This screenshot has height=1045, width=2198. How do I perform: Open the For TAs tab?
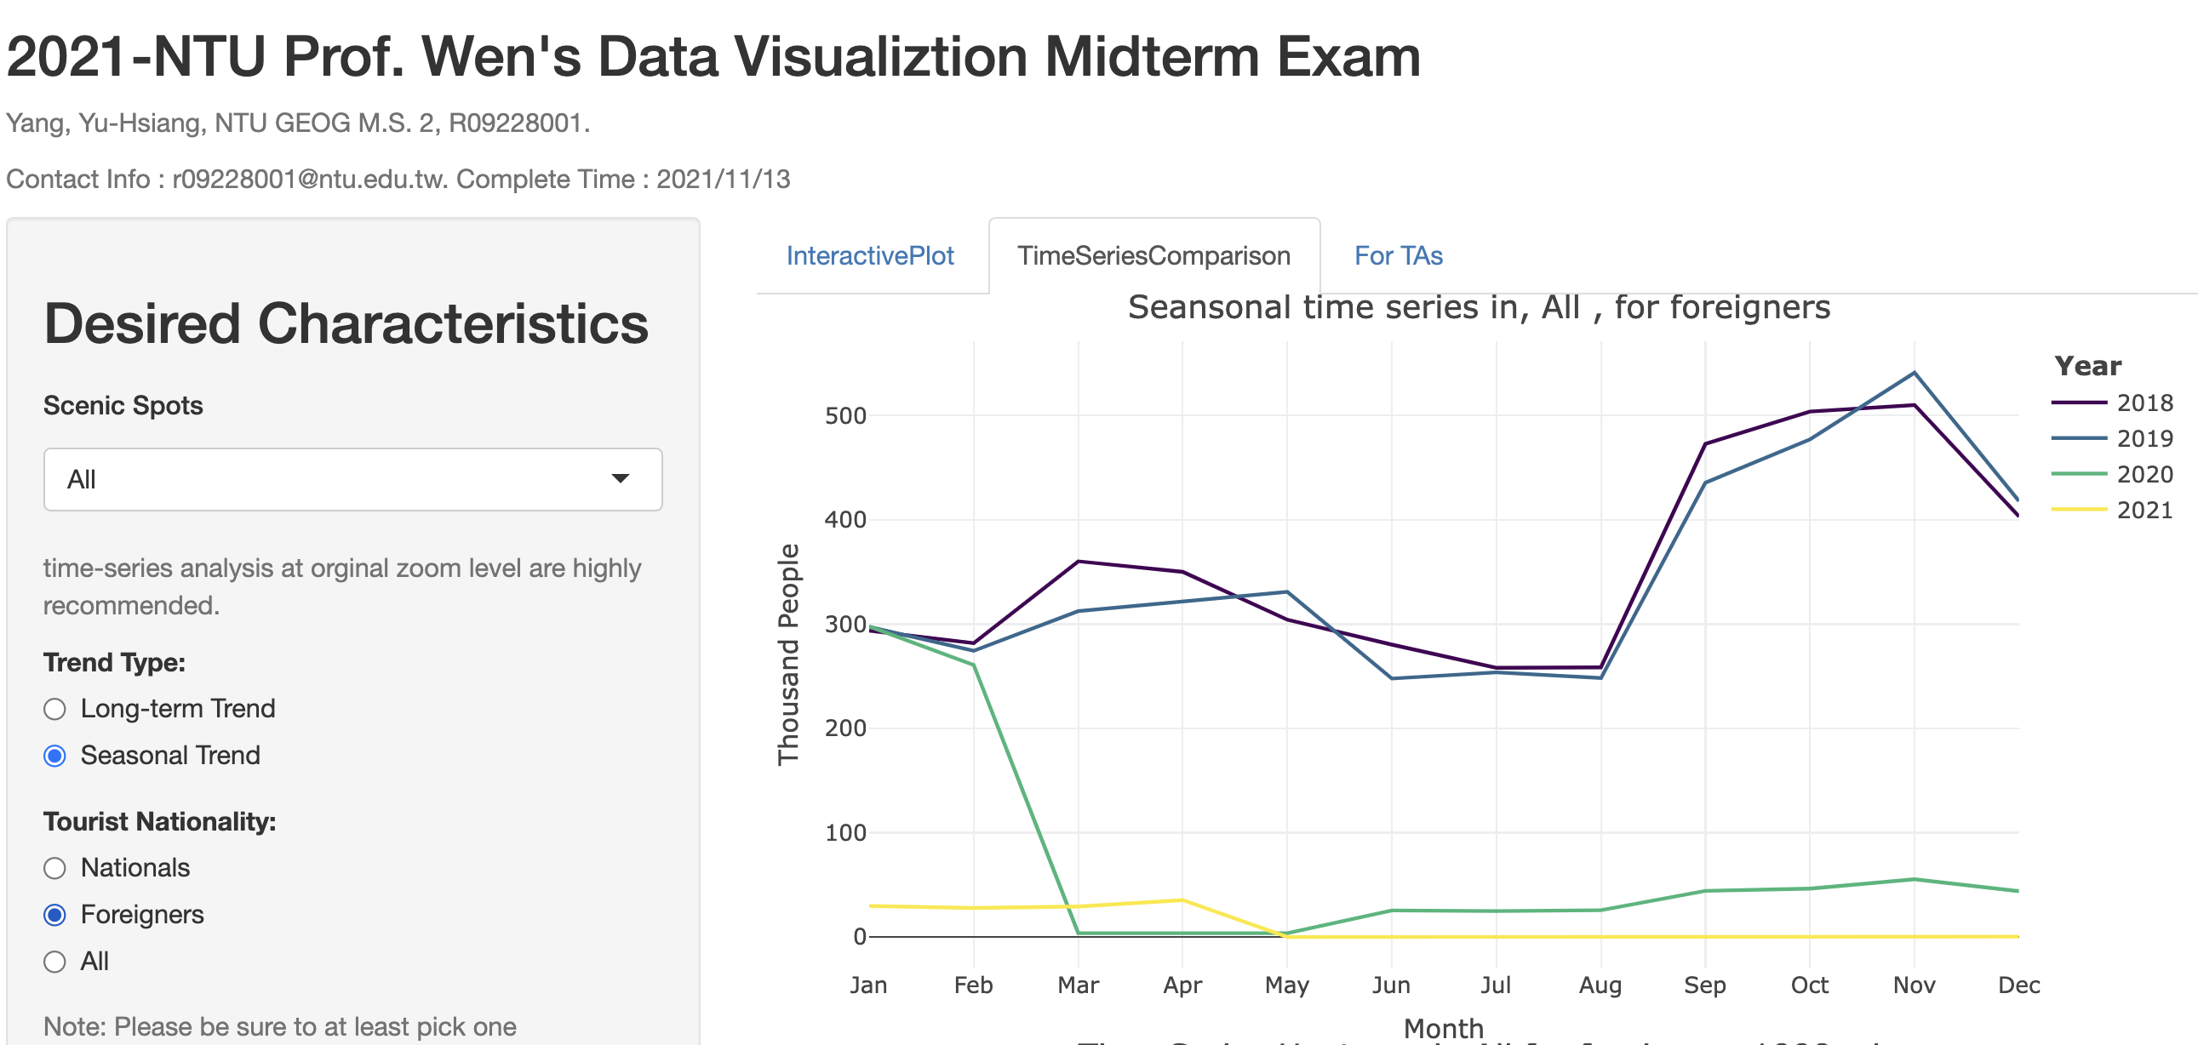click(1398, 256)
